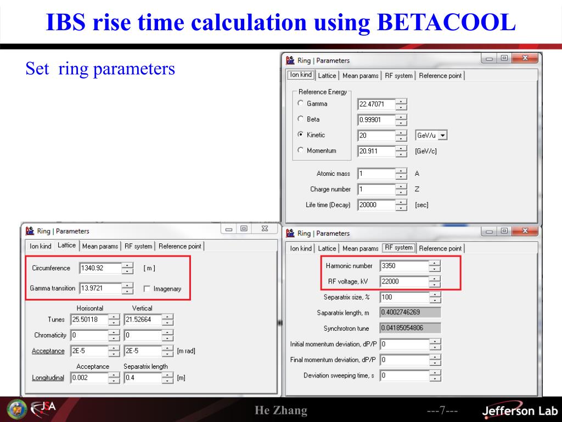Click the Horisontal tune field 25.50118
The image size is (562, 422).
point(89,319)
